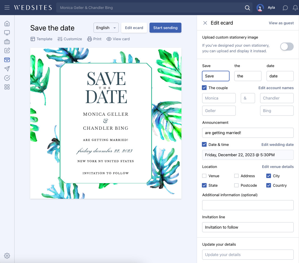Screen dimensions: 299x263
Task: Click the Start sending button
Action: [165, 28]
